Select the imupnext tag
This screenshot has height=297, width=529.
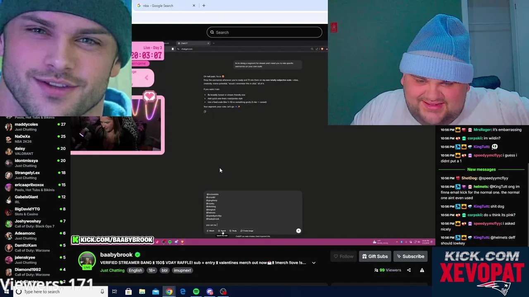click(x=182, y=271)
